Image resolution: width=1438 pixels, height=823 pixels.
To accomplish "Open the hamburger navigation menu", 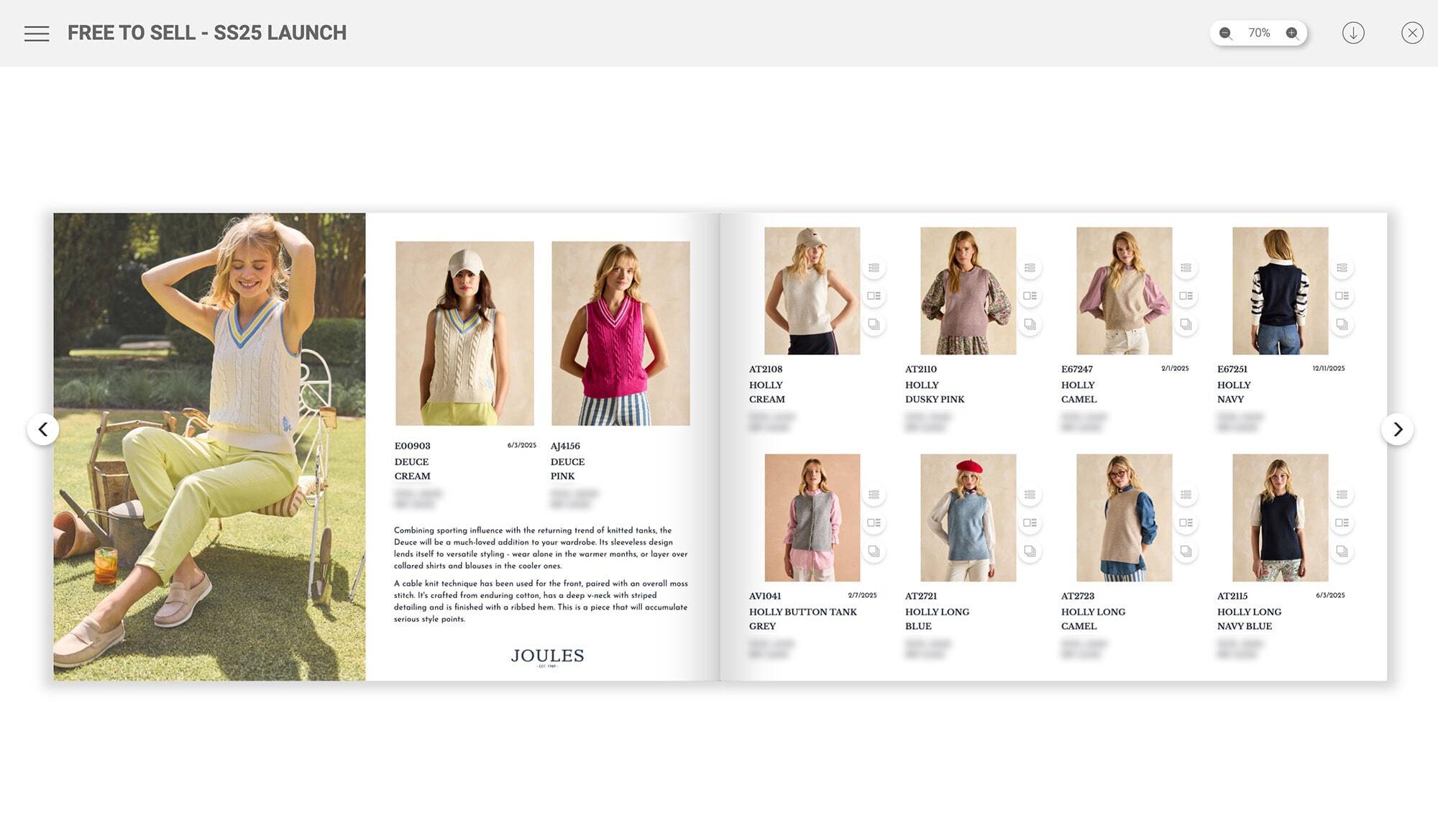I will 36,32.
